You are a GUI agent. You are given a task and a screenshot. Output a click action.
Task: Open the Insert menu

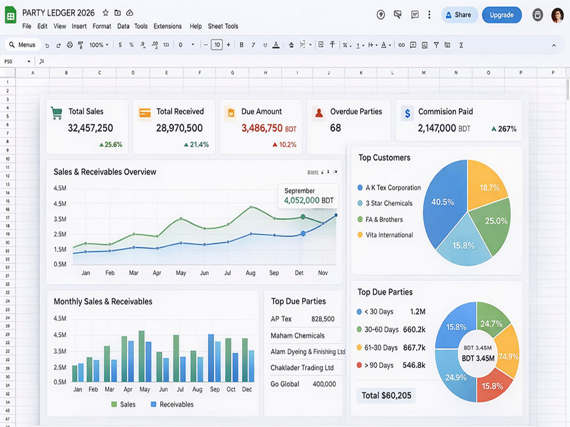pos(79,26)
